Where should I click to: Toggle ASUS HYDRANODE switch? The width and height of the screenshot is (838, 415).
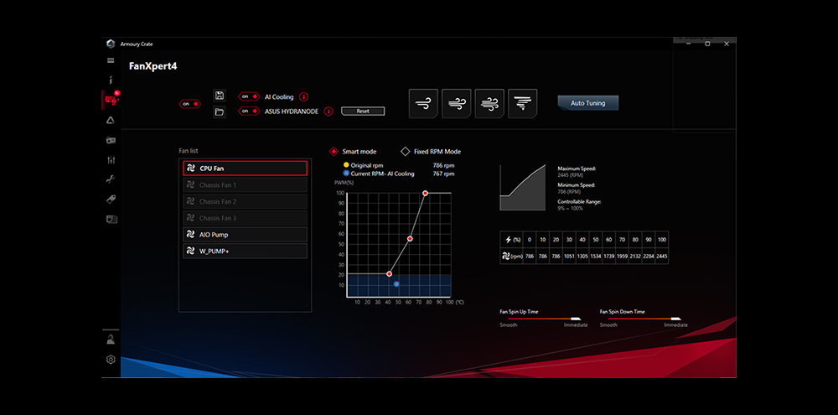[x=249, y=112]
